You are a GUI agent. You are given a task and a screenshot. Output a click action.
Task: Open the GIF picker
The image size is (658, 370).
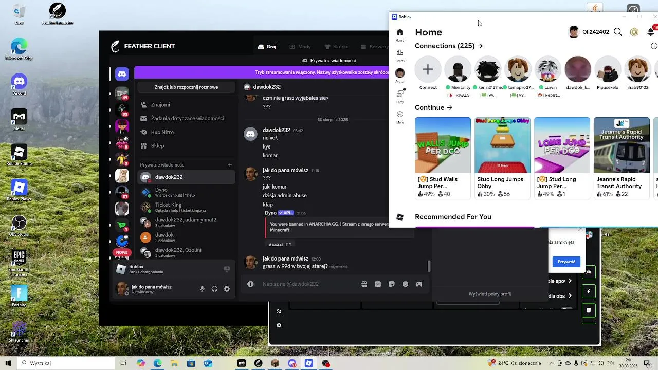click(378, 284)
